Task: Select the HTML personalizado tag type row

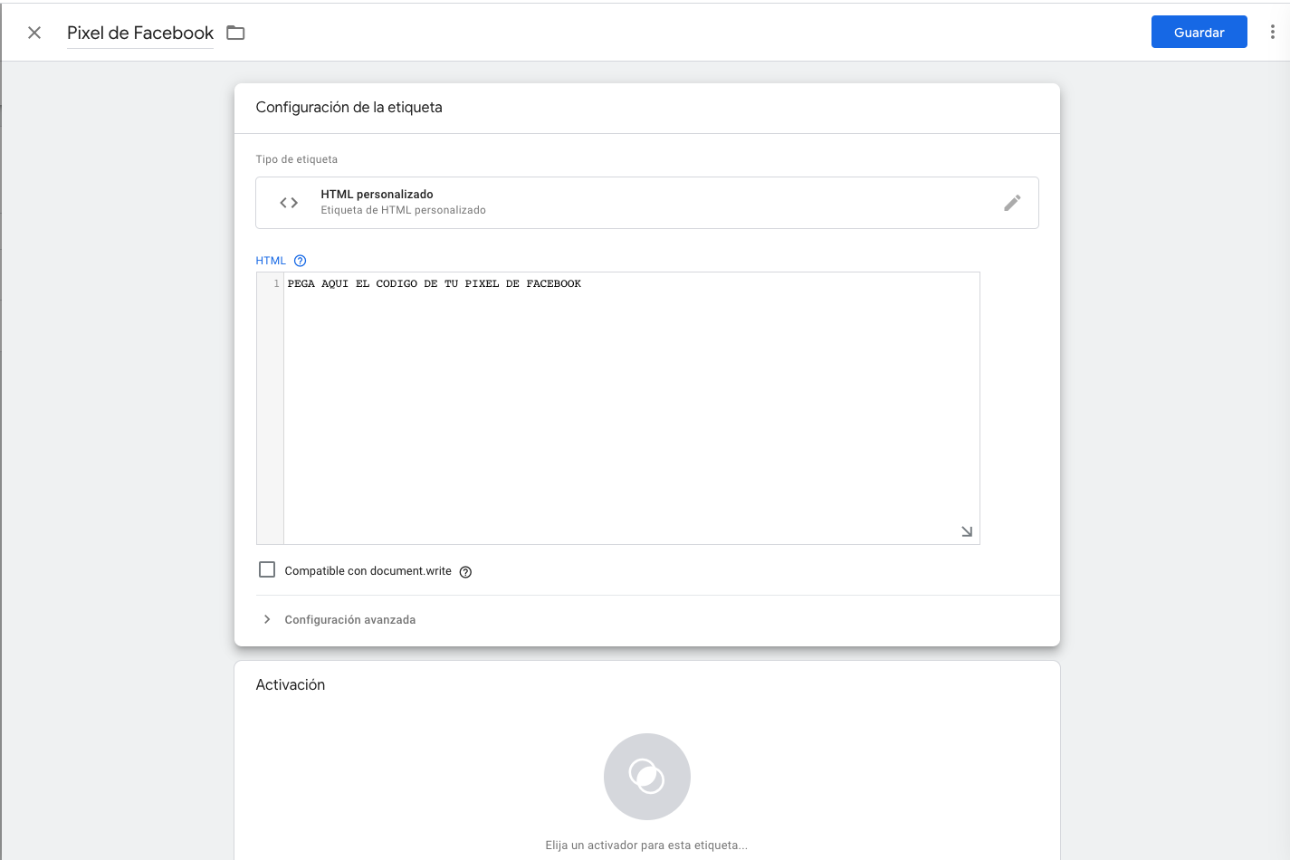Action: pos(646,203)
